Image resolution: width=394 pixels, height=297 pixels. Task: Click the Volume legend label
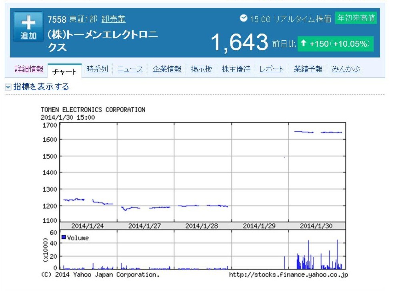pos(78,238)
